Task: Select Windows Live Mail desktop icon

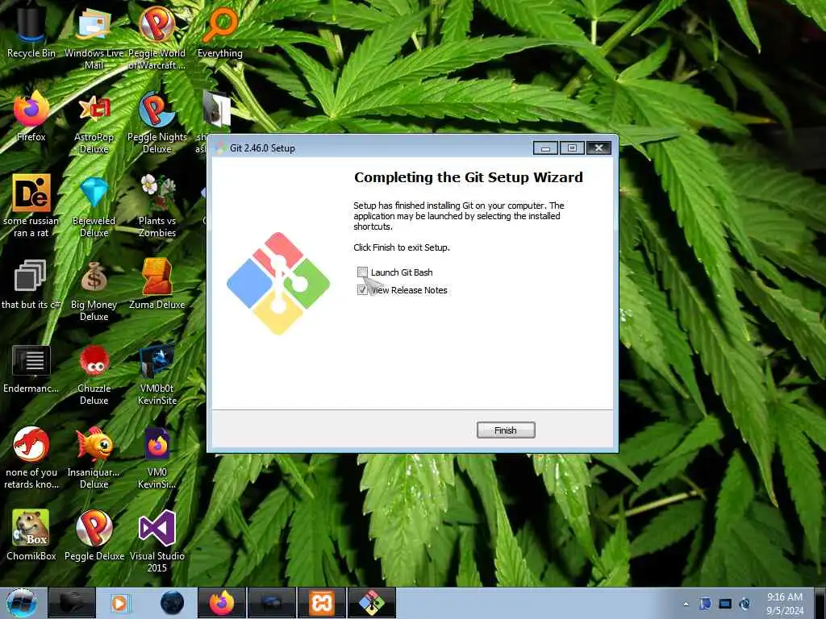Action: pyautogui.click(x=94, y=38)
